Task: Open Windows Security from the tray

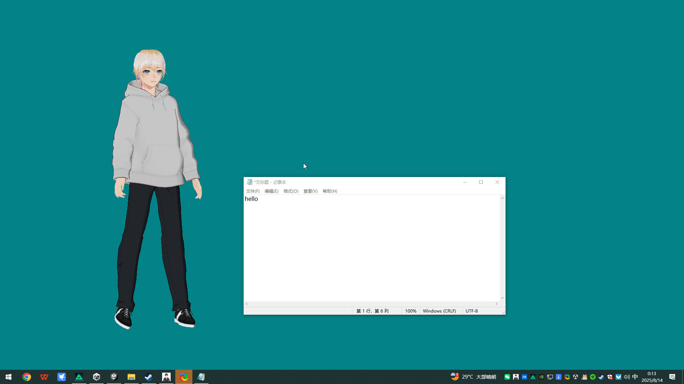Action: pos(610,377)
